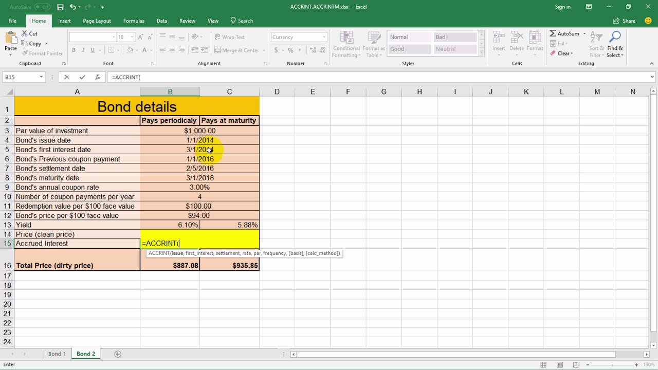Toggle Bold formatting button
This screenshot has height=370, width=658.
coord(74,50)
